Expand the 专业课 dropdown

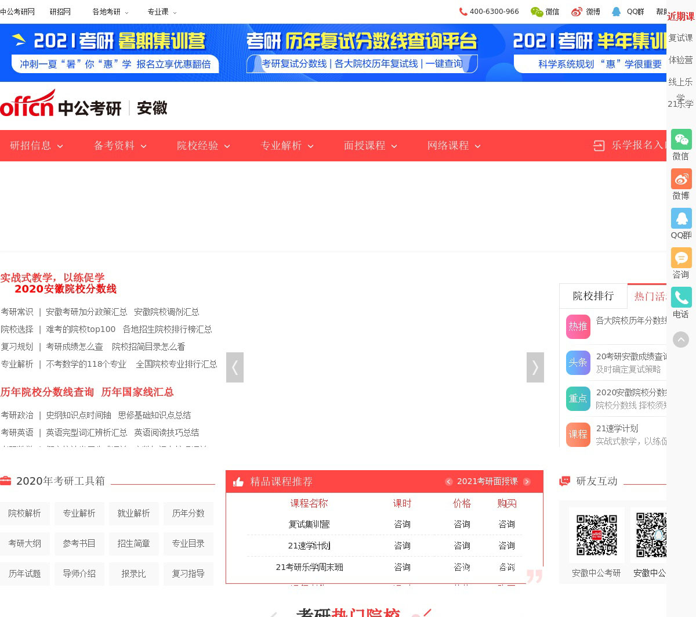(x=162, y=12)
